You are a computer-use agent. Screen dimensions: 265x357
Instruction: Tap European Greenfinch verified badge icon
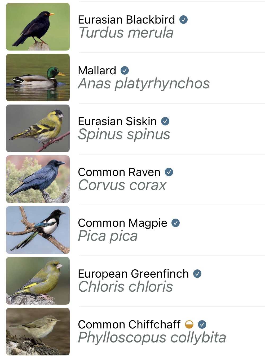click(x=197, y=274)
